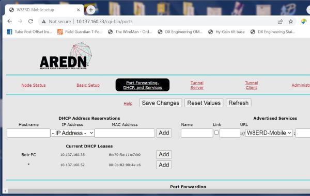The width and height of the screenshot is (310, 196).
Task: Switch to the Basic Setup page
Action: (x=88, y=85)
